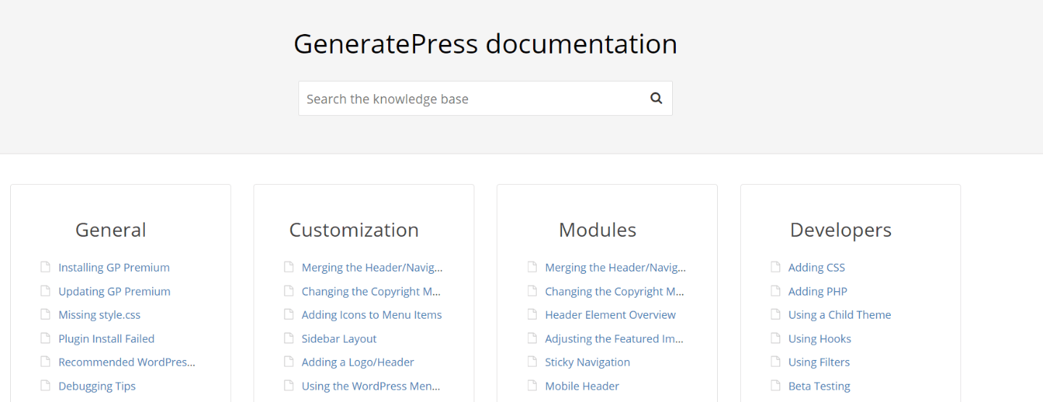Open 'Changing the Copyright M...' under Modules
Viewport: 1043px width, 402px height.
point(615,291)
